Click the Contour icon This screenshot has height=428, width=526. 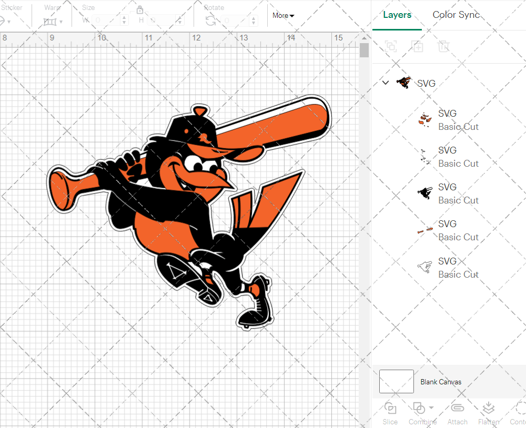pyautogui.click(x=520, y=408)
